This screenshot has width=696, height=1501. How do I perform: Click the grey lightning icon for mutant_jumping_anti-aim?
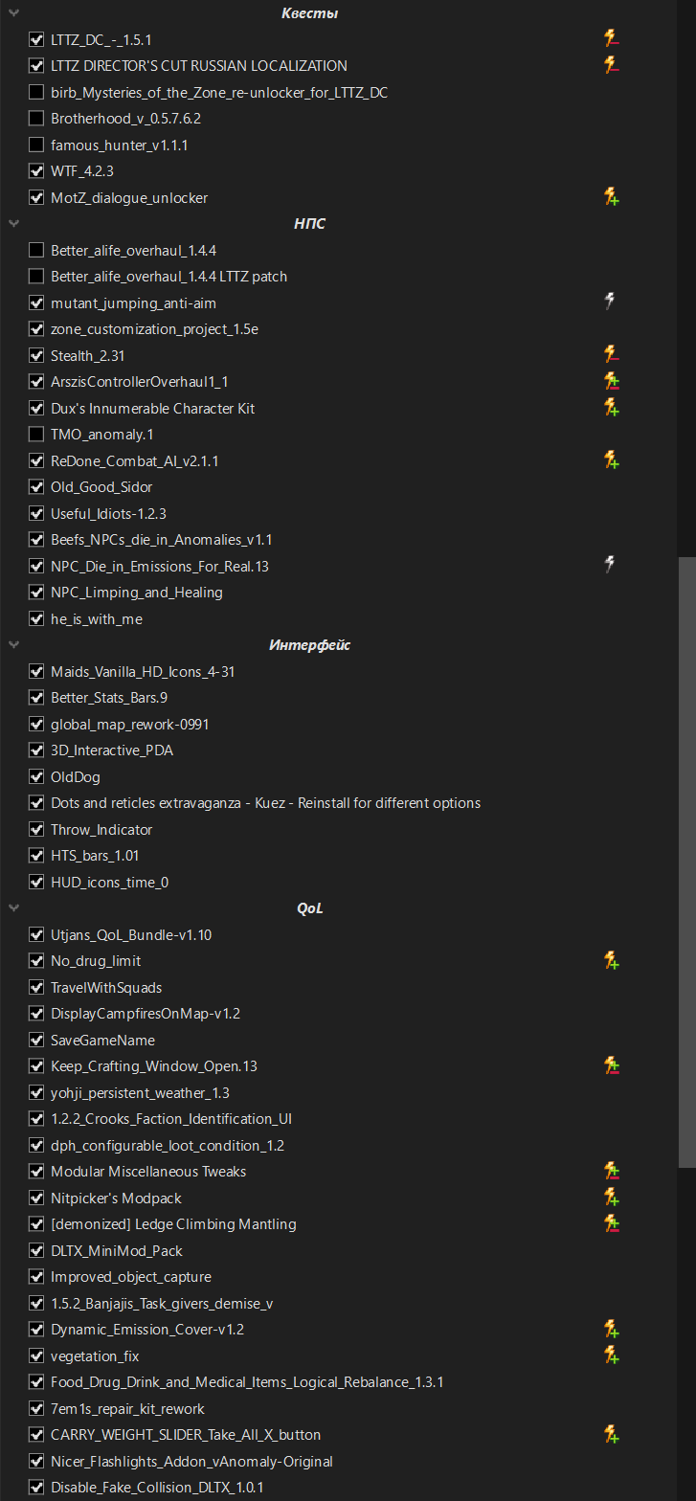[x=610, y=302]
